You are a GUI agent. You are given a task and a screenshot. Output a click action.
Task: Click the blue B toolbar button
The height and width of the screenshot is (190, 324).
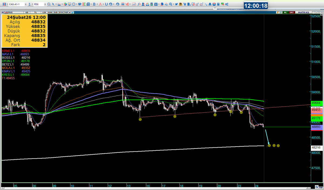click(94, 4)
